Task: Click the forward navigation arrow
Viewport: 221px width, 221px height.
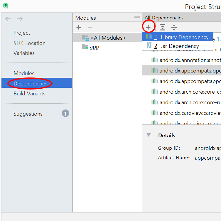Action: [20, 18]
